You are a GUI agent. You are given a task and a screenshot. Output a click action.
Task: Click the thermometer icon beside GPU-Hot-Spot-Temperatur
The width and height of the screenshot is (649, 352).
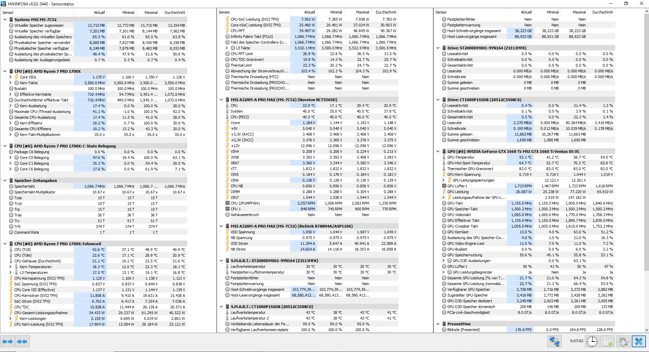[x=444, y=163]
